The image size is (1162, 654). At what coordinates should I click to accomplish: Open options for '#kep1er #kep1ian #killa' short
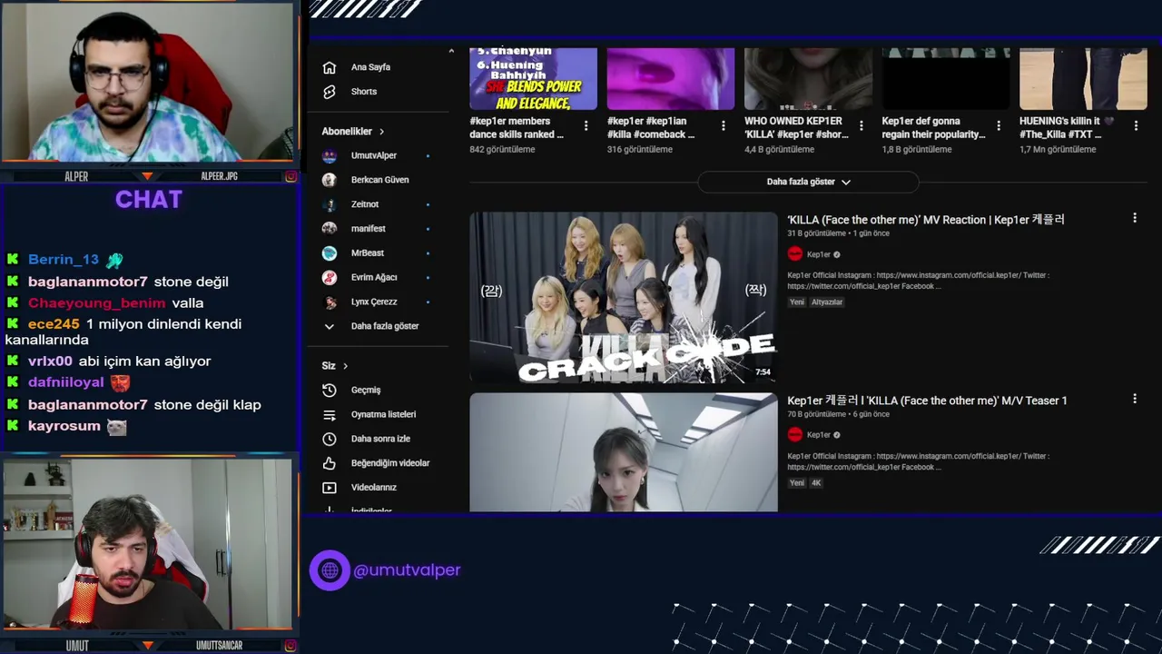[x=724, y=125]
